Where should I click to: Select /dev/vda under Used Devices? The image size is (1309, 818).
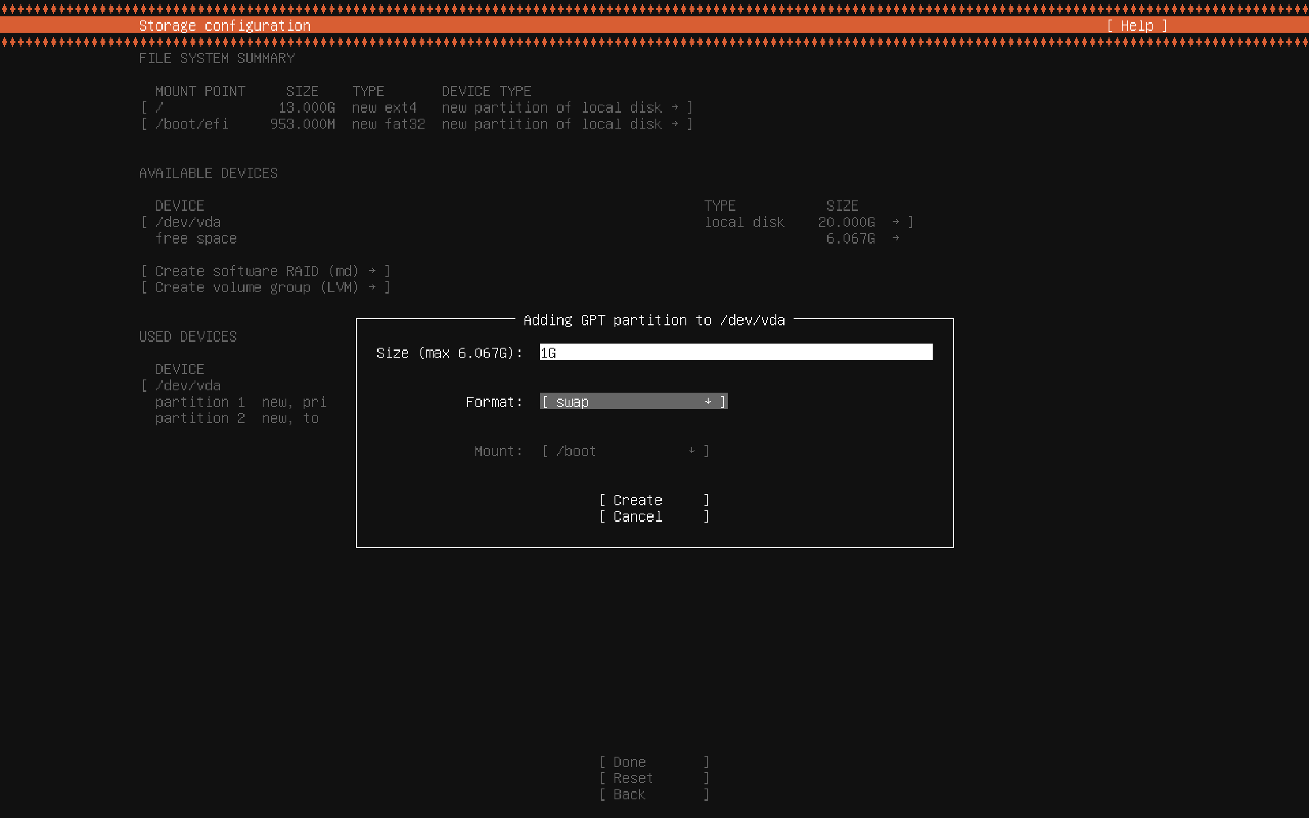coord(188,385)
